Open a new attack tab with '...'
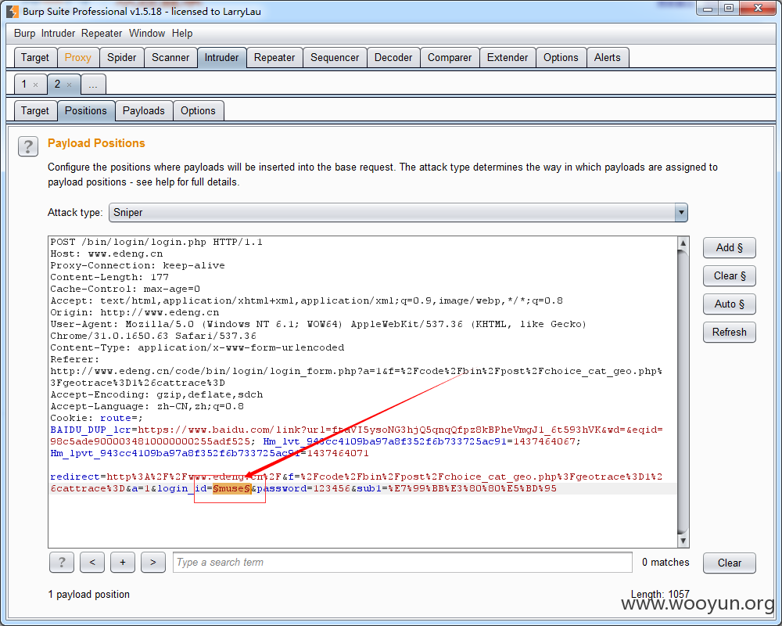Image resolution: width=782 pixels, height=626 pixels. [93, 85]
